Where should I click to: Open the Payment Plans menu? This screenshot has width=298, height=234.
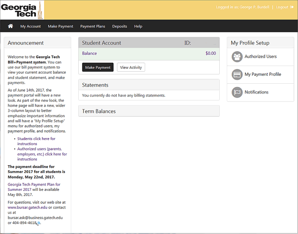pyautogui.click(x=93, y=26)
